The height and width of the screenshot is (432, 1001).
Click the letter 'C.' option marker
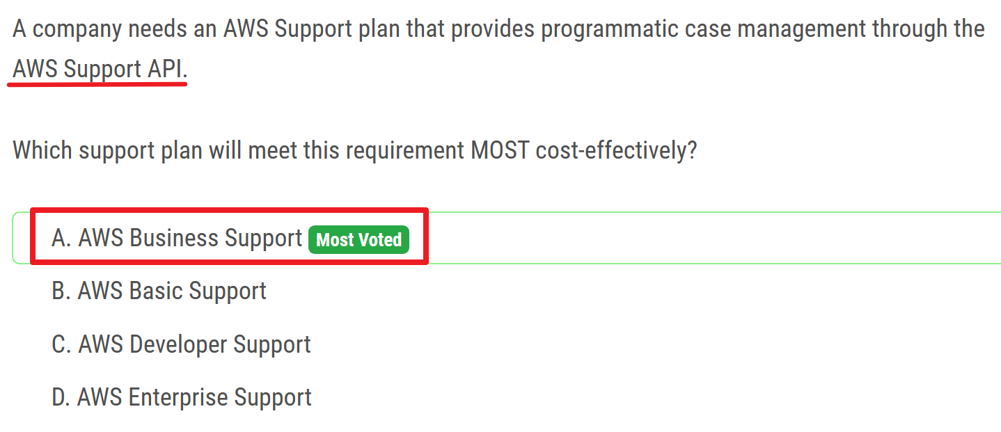coord(61,344)
